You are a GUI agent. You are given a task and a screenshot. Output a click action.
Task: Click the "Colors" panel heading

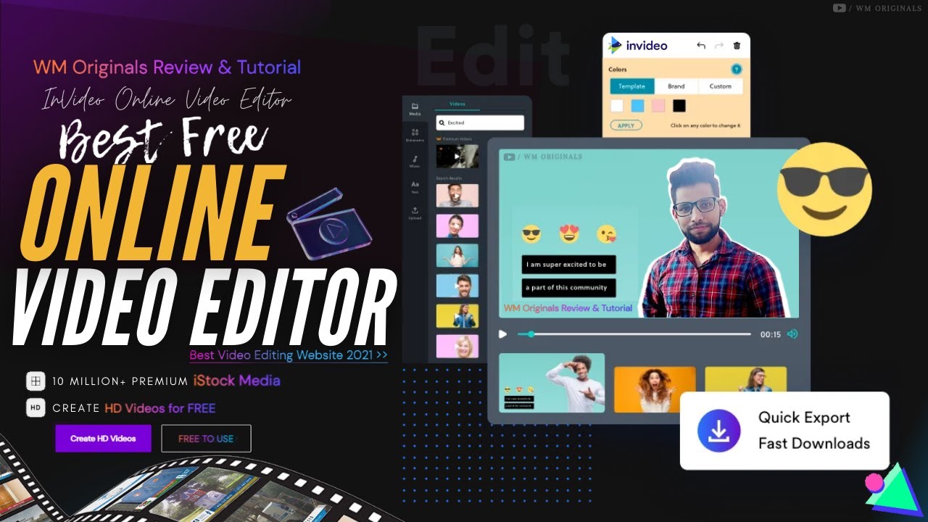coord(618,70)
